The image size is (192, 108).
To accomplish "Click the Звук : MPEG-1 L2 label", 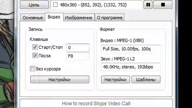I will click(x=118, y=59).
